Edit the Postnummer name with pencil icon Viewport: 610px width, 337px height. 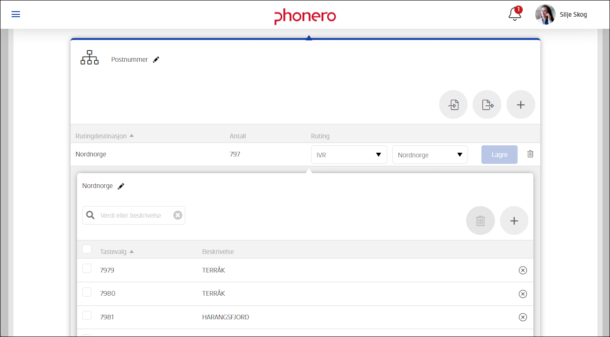click(156, 59)
